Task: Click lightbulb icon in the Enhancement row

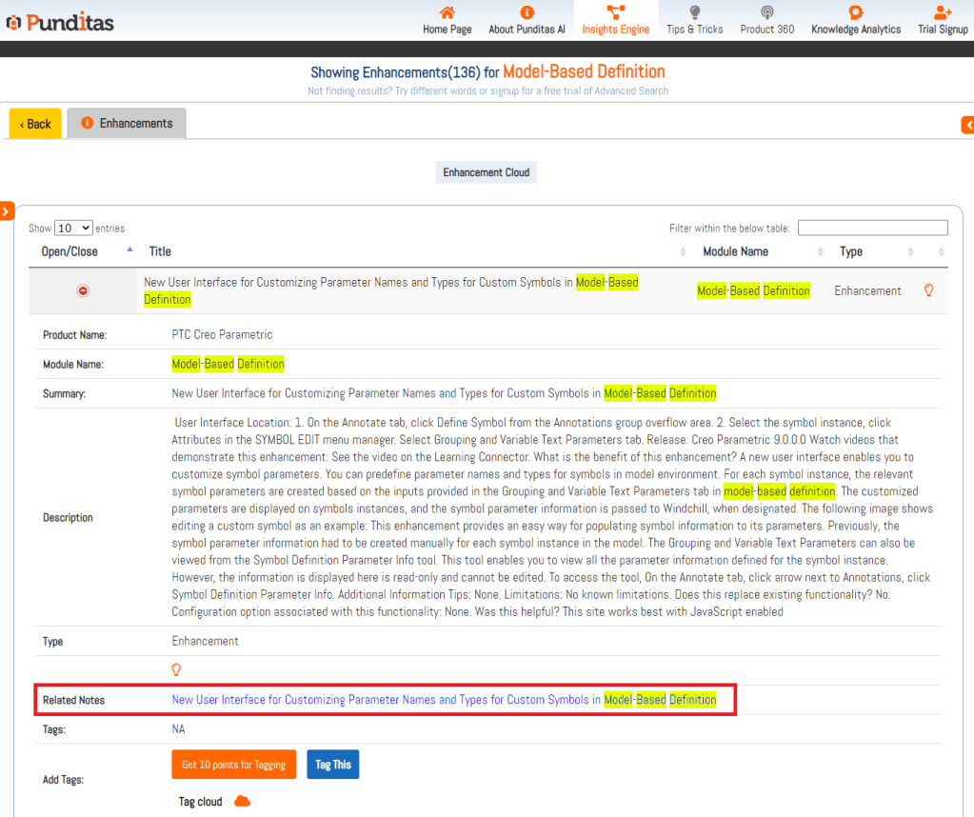Action: tap(928, 290)
